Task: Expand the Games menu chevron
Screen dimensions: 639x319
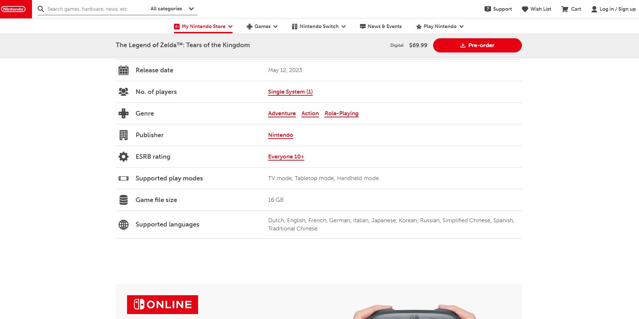Action: (275, 27)
